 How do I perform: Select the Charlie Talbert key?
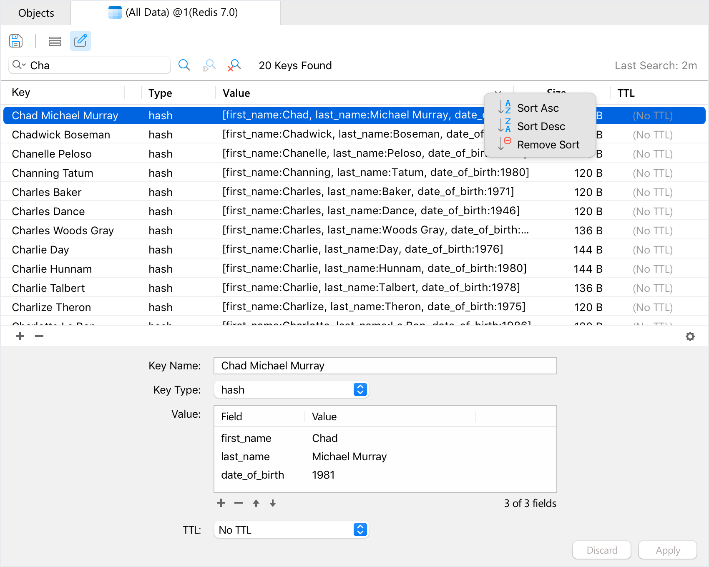48,288
